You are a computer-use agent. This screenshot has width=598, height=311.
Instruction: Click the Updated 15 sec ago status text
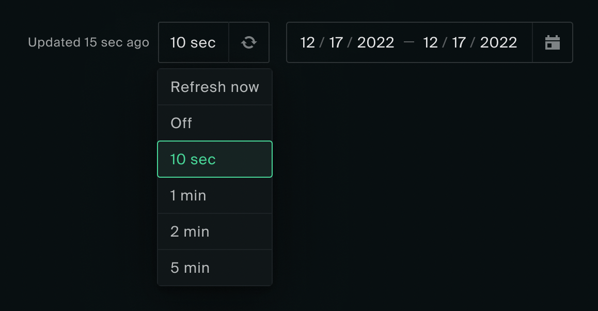pos(88,42)
